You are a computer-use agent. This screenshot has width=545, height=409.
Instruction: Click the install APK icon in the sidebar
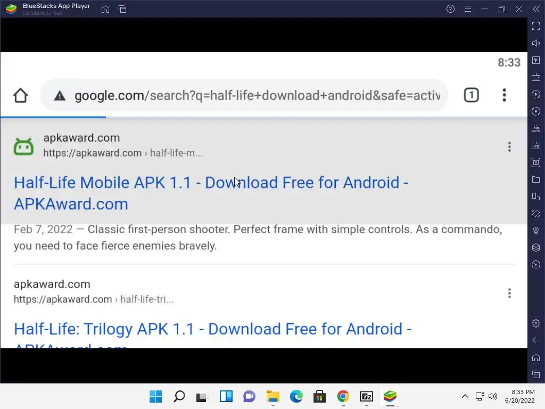(536, 145)
